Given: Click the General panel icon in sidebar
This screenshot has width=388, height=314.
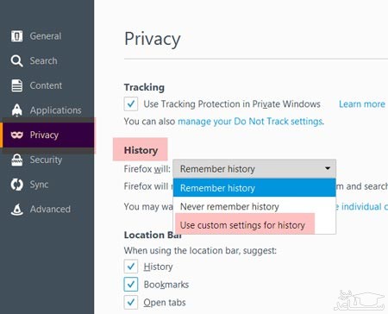Looking at the screenshot, I should (x=16, y=36).
